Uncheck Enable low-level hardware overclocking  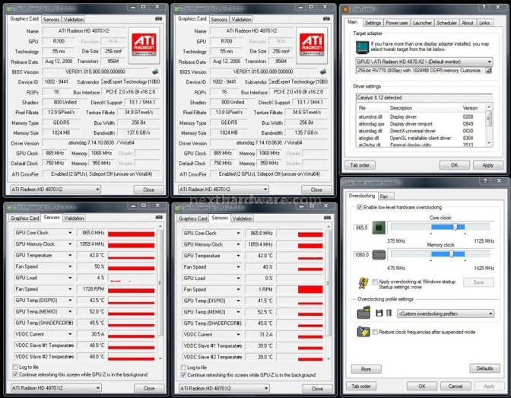360,207
